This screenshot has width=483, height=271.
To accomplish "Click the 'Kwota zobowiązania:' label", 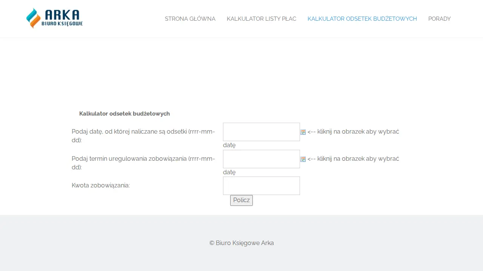I will [x=101, y=186].
